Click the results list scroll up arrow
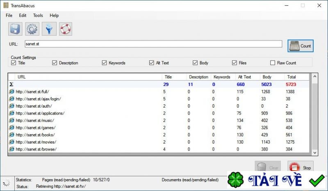 314,76
